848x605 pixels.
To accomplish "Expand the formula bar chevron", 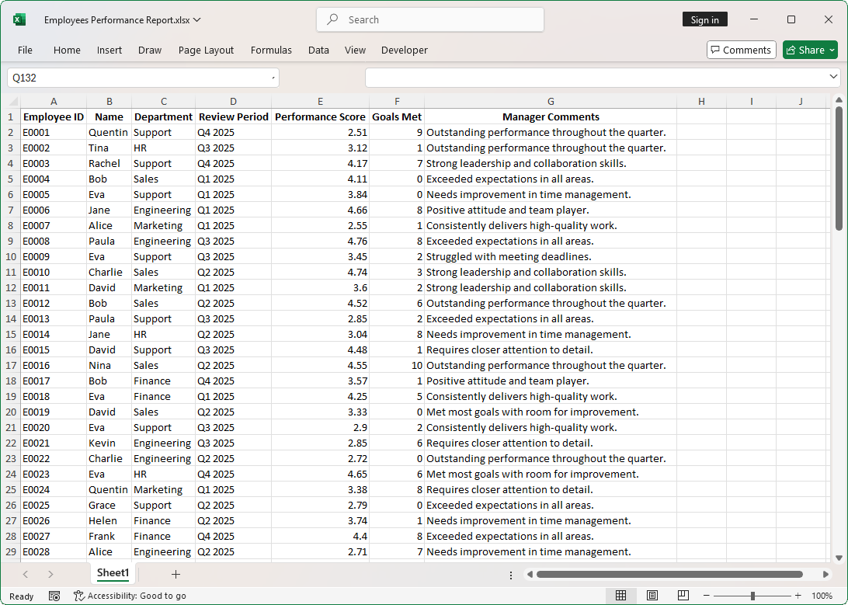I will 833,78.
